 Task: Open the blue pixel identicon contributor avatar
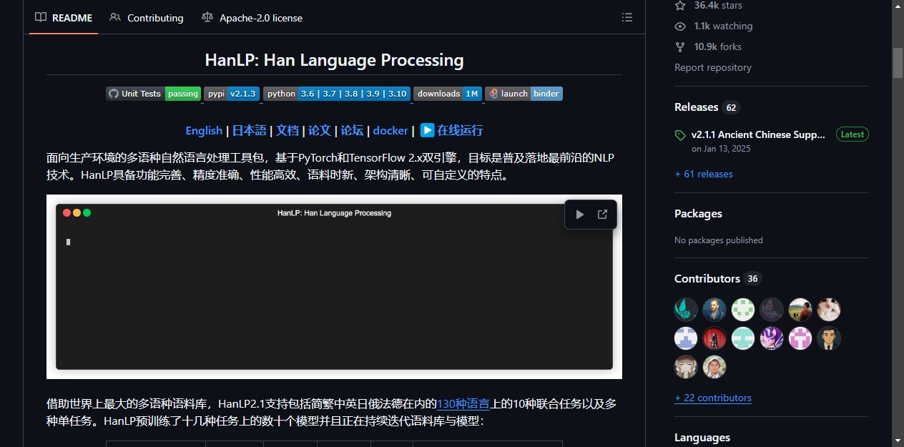pos(686,338)
